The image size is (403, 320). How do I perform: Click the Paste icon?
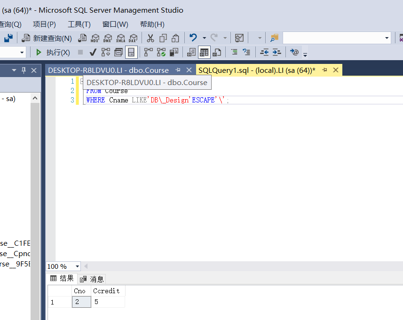(x=175, y=38)
